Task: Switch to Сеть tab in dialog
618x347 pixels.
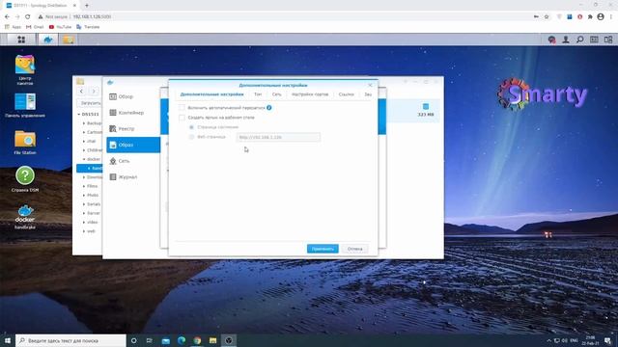Action: point(277,94)
